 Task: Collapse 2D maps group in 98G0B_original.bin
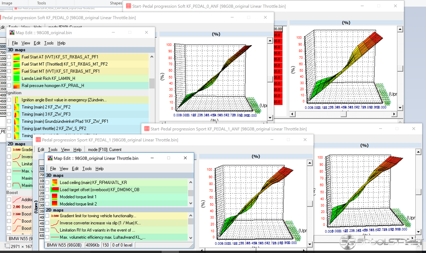[x=20, y=144]
